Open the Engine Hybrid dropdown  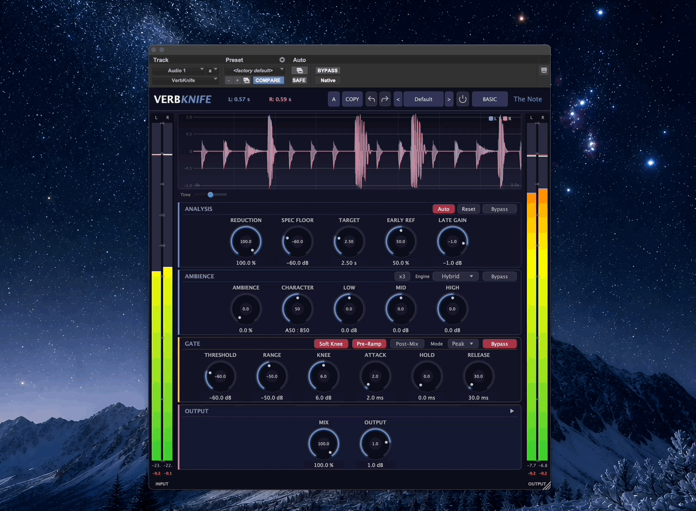click(x=456, y=276)
